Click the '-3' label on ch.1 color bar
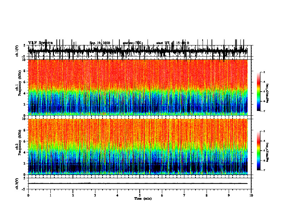The image size is (283, 219). tap(263, 72)
